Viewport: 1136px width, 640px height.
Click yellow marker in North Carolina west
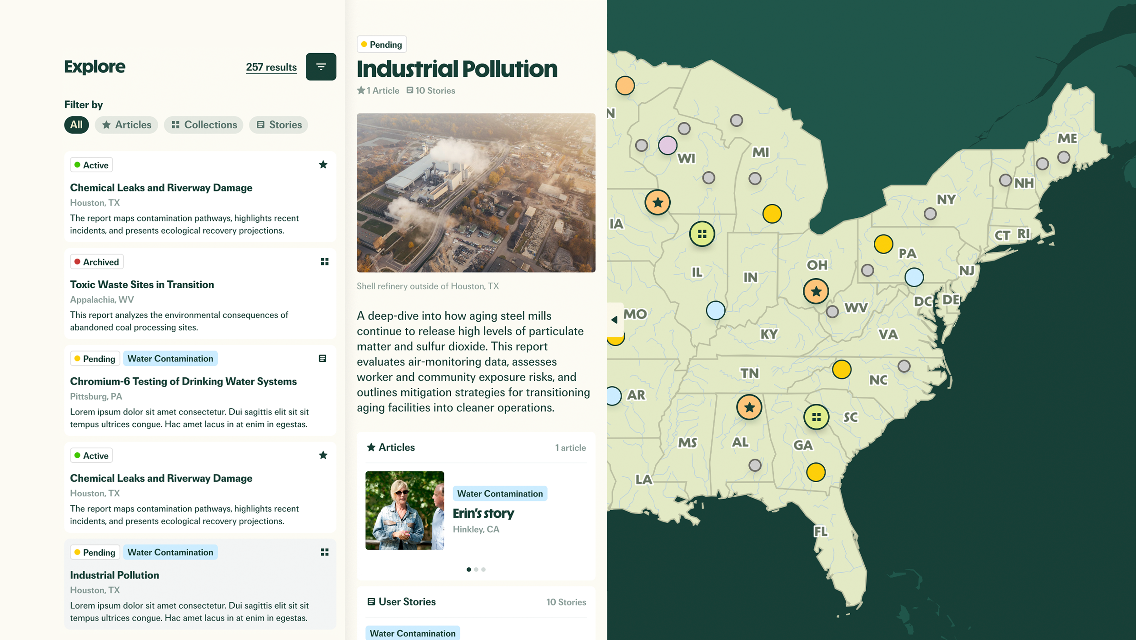coord(842,370)
